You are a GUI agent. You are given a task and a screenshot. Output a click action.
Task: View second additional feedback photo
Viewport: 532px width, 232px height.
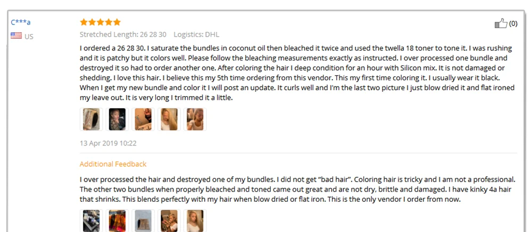pyautogui.click(x=117, y=220)
